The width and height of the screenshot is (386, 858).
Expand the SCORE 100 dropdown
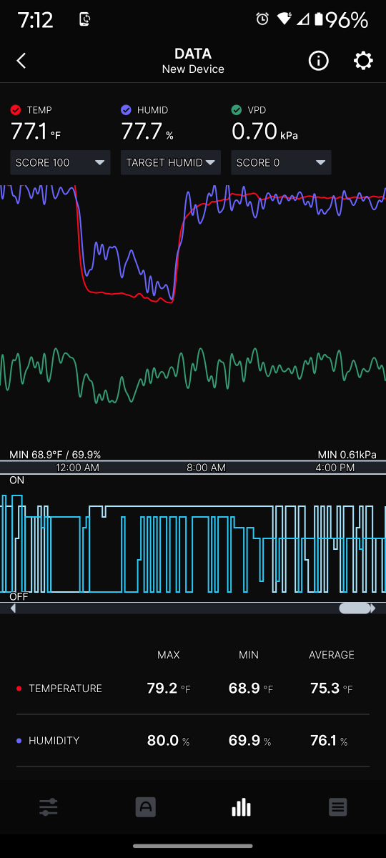point(61,162)
